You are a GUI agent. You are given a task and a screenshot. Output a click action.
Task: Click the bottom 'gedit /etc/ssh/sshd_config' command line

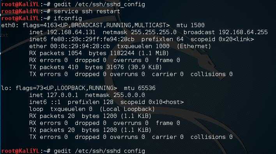[x=99, y=151]
